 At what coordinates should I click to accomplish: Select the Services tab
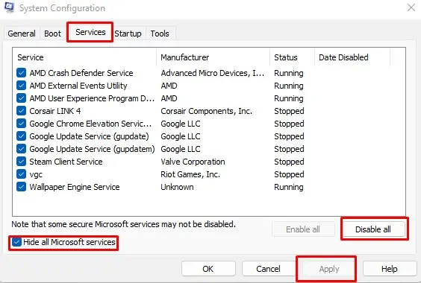tap(90, 32)
